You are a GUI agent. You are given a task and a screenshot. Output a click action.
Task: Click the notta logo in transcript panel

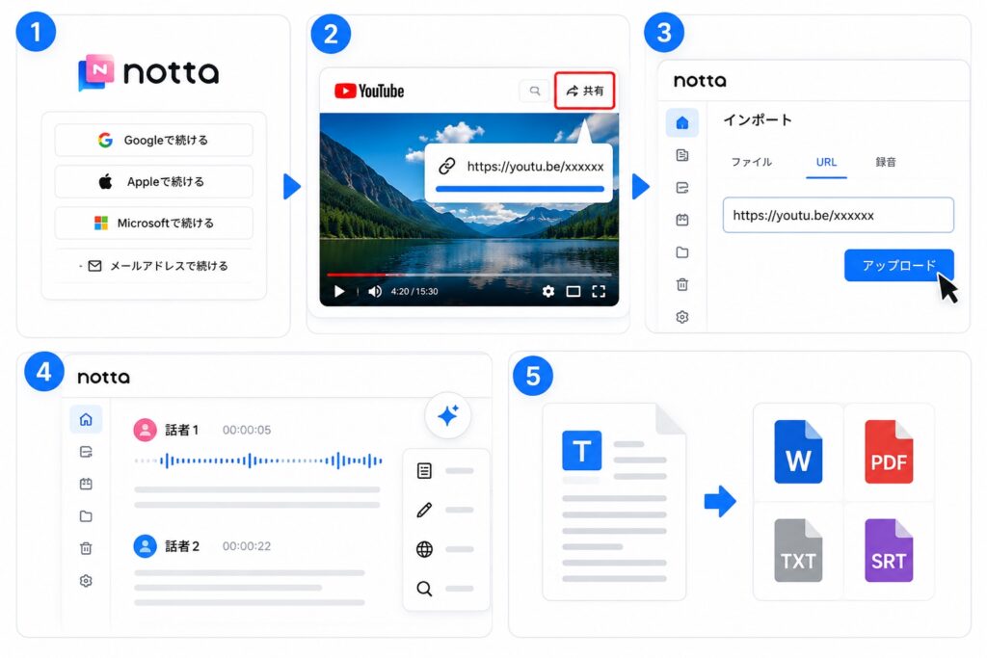(x=104, y=377)
